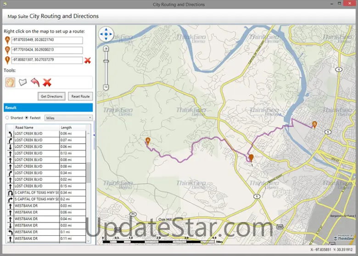Click the Tools: label
This screenshot has height=256, width=358.
[10, 70]
